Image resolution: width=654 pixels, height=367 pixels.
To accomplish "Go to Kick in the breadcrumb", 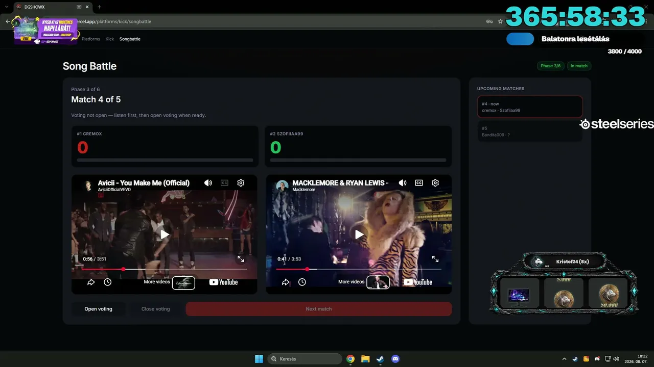I will [x=110, y=39].
